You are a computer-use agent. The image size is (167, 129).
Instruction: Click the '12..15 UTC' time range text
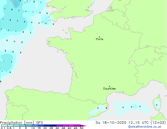pyautogui.click(x=139, y=123)
